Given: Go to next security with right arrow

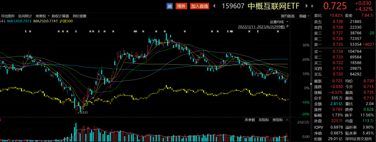Looking at the screenshot, I should pos(306,6).
